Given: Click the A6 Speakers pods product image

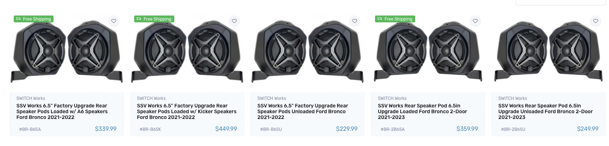Looking at the screenshot, I should [x=67, y=52].
